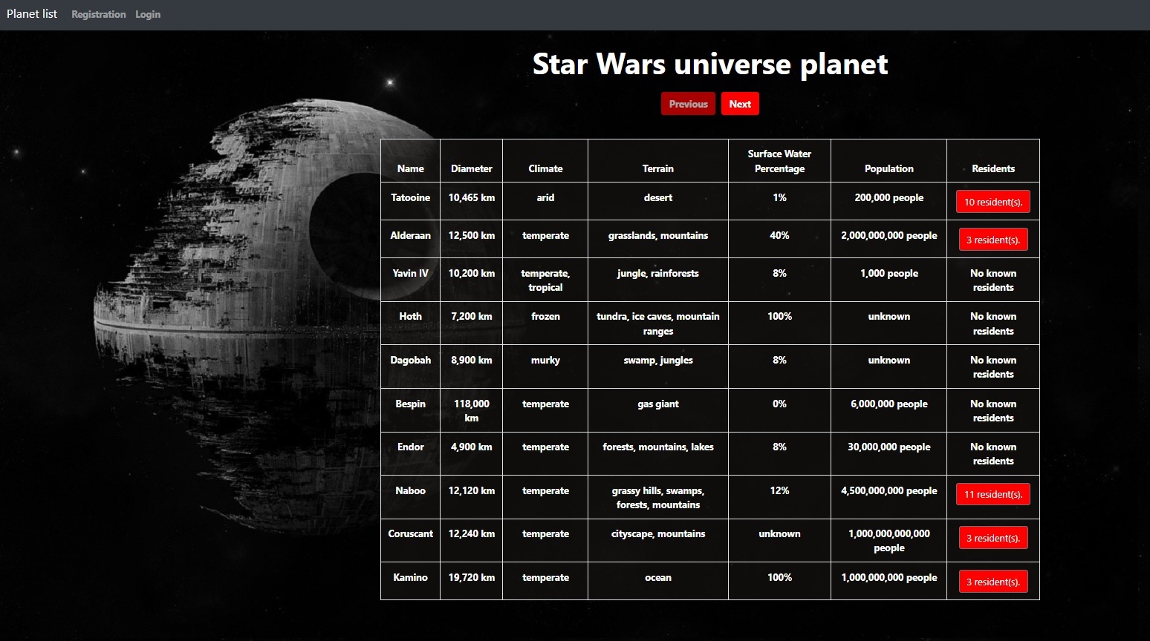Viewport: 1150px width, 641px height.
Task: Select the Diameter column header
Action: click(471, 168)
